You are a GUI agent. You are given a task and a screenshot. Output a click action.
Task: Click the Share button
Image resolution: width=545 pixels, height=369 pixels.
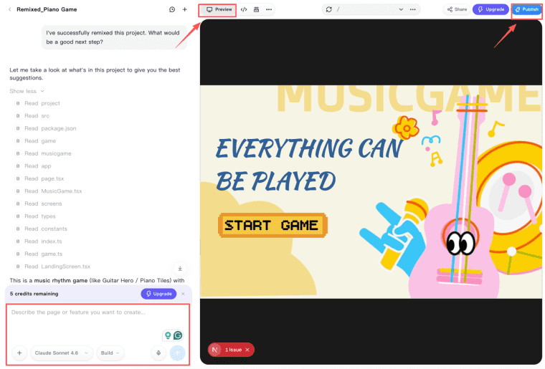(457, 9)
